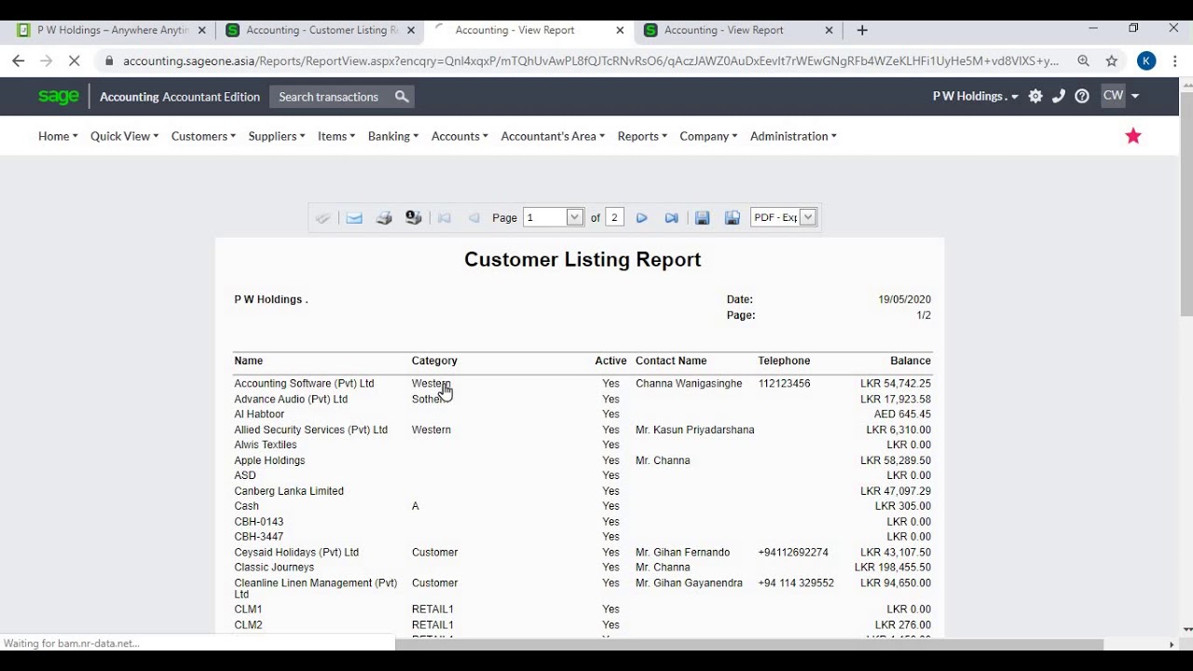Open the Reports menu
The image size is (1193, 671).
pyautogui.click(x=642, y=136)
